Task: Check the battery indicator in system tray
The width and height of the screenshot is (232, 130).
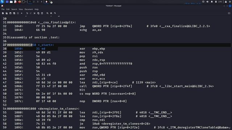Action: [x=216, y=2]
